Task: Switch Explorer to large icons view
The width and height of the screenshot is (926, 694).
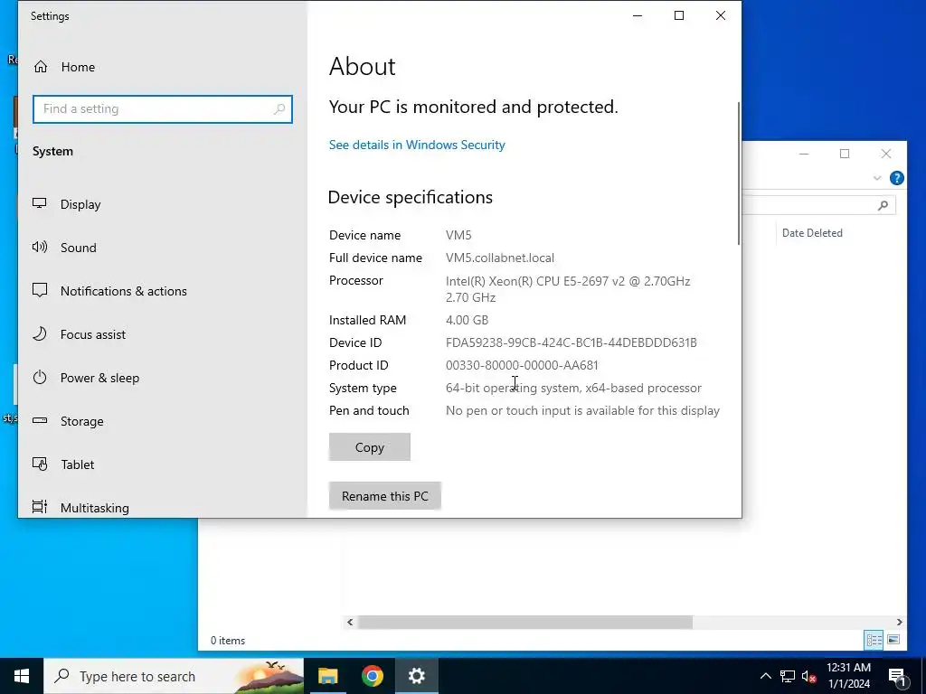Action: [893, 640]
